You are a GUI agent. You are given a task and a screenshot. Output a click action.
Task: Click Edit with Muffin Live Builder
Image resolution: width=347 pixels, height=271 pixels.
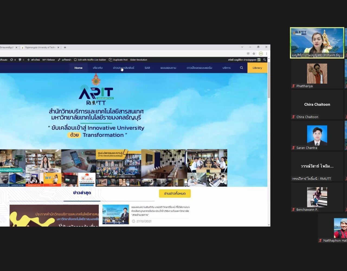tap(90, 60)
